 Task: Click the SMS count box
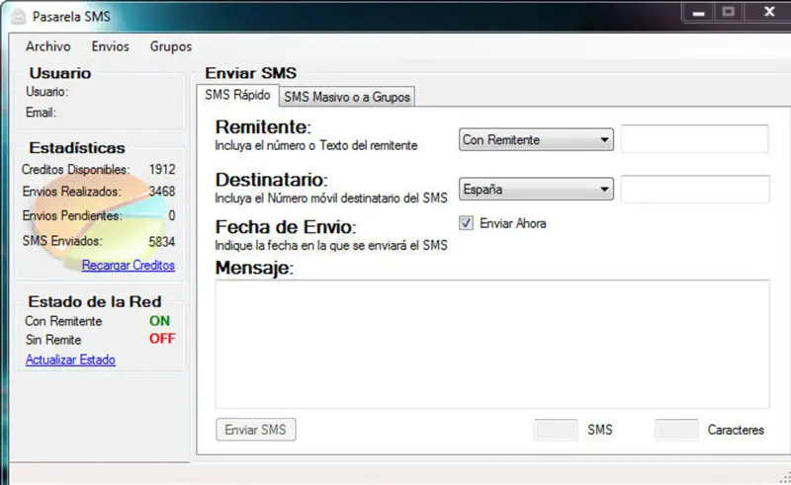click(556, 430)
